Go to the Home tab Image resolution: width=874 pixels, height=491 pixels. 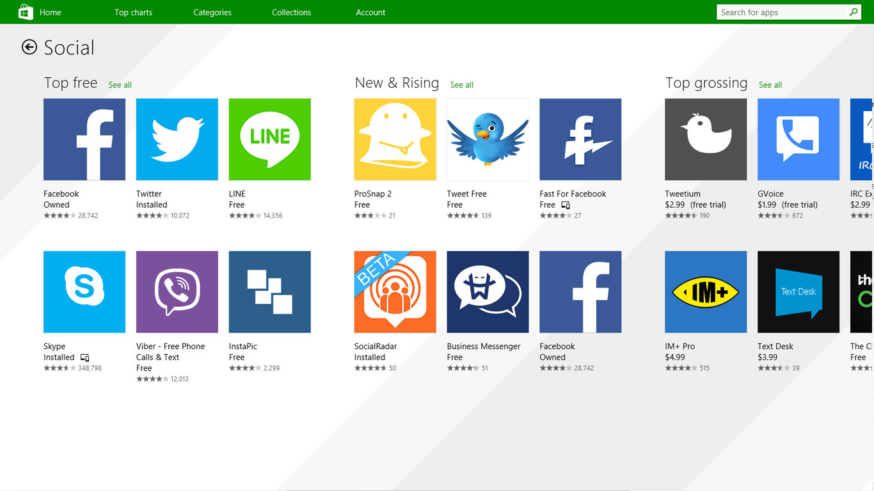51,12
